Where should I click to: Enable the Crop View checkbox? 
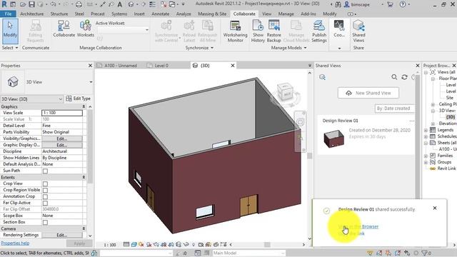(x=45, y=184)
